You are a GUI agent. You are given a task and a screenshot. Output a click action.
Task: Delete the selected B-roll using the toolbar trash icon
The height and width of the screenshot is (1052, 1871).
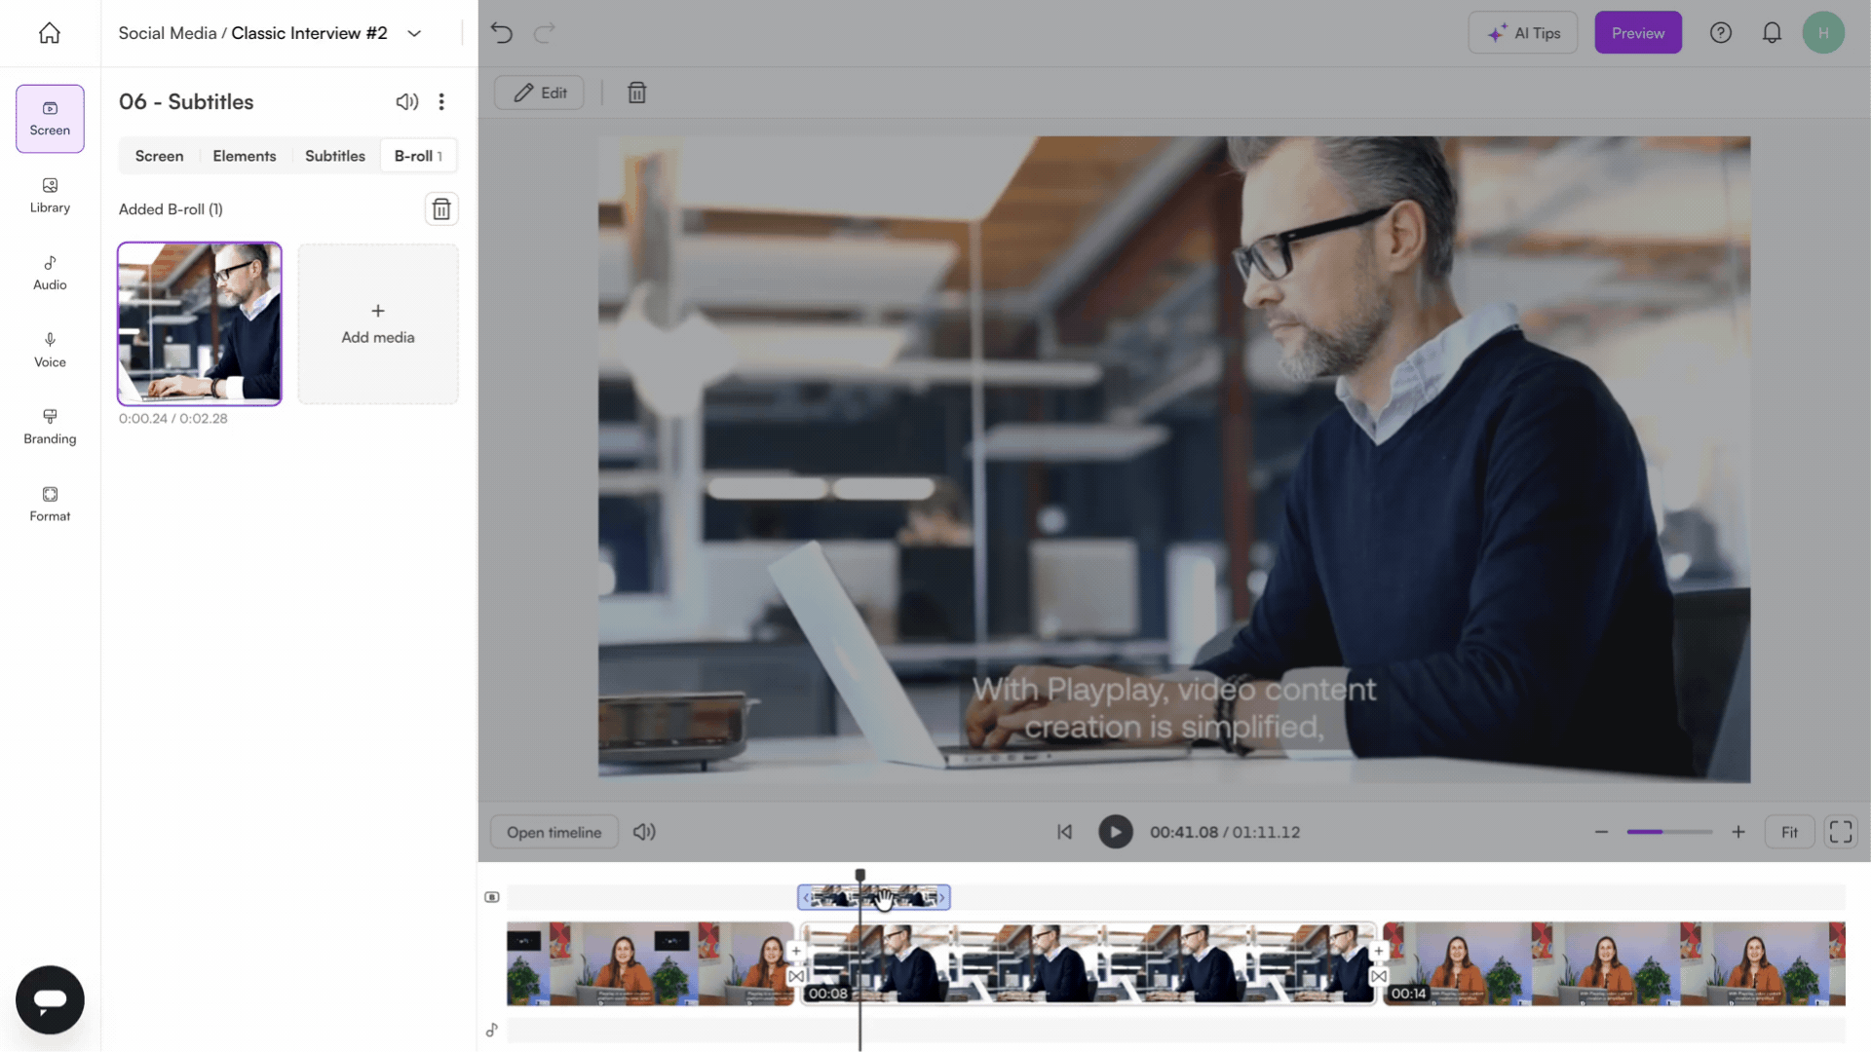[x=636, y=93]
